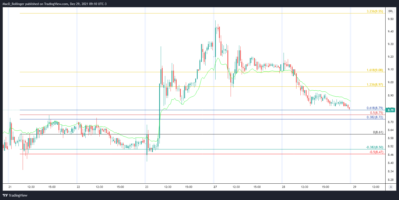Click date label 21 on time axis
Viewport: 399px width, 200px height.
10,187
